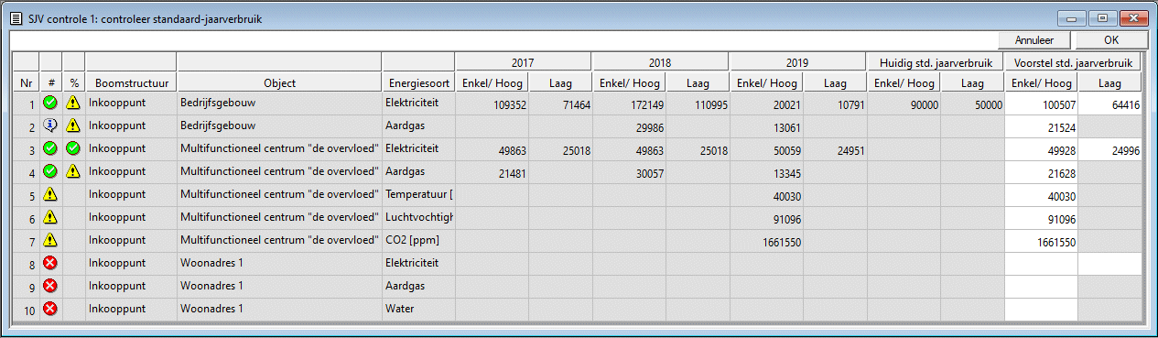Viewport: 1158px width, 338px height.
Task: Confirm with the OK button
Action: [1111, 40]
